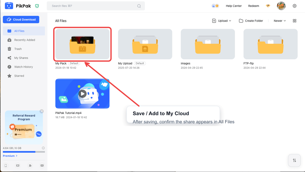This screenshot has height=172, width=305.
Task: Click the green shield security icon
Action: coord(37,6)
